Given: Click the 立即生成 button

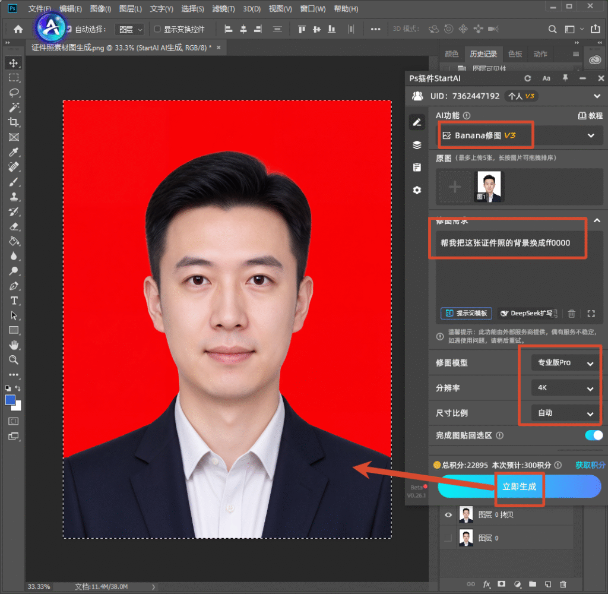Looking at the screenshot, I should tap(519, 486).
